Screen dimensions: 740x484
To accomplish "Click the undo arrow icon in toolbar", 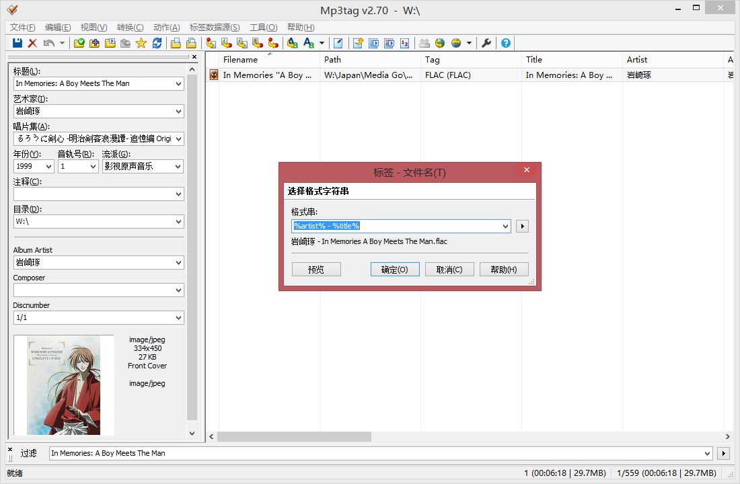I will point(48,43).
